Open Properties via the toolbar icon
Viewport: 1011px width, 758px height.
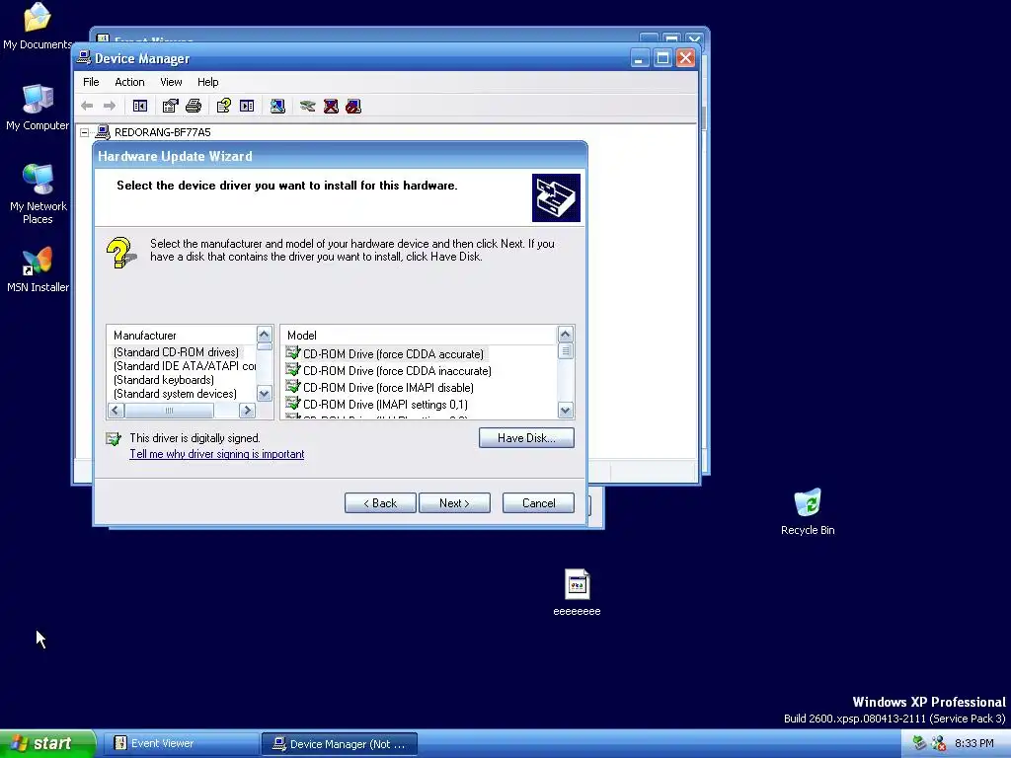170,106
